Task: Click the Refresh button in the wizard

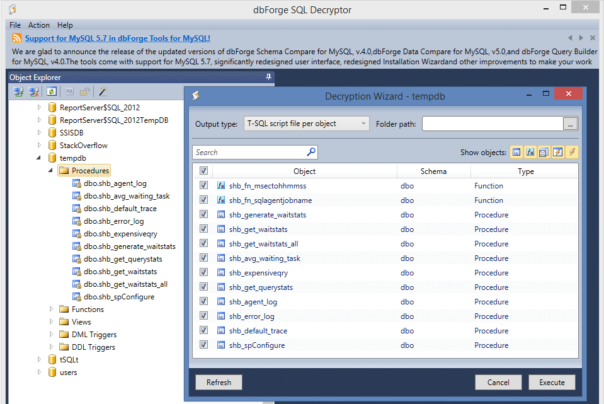Action: click(219, 383)
